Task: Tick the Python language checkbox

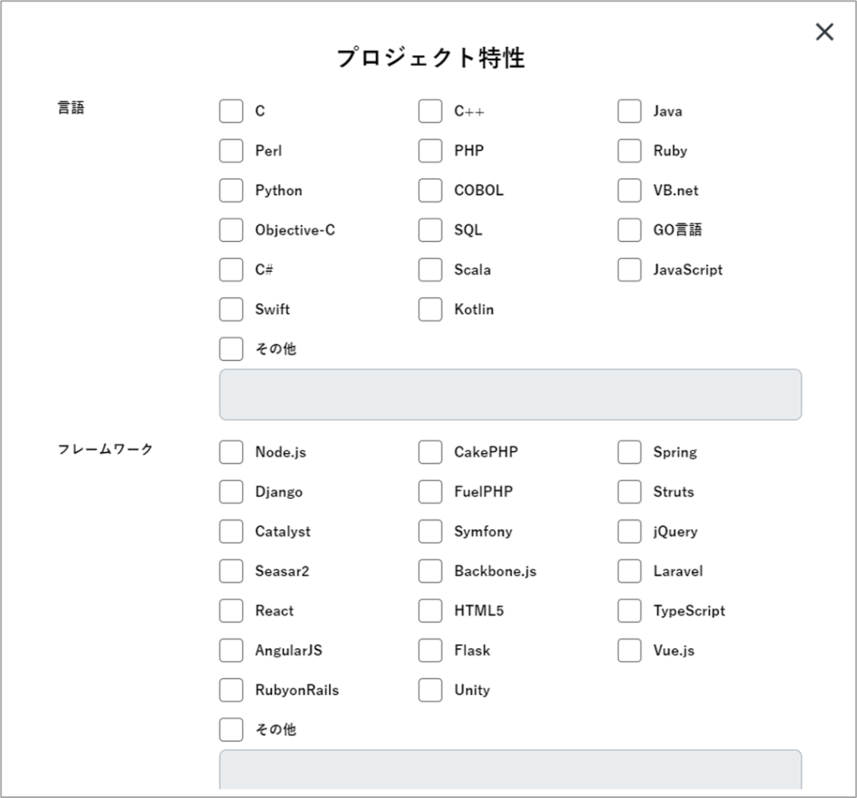Action: (x=231, y=190)
